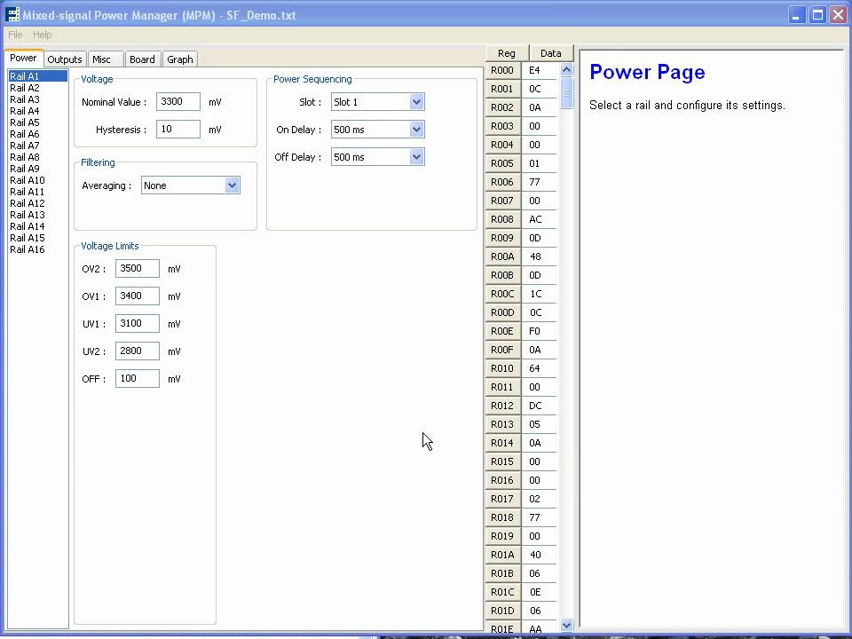Click the Data column header
The image size is (852, 639).
click(x=550, y=52)
